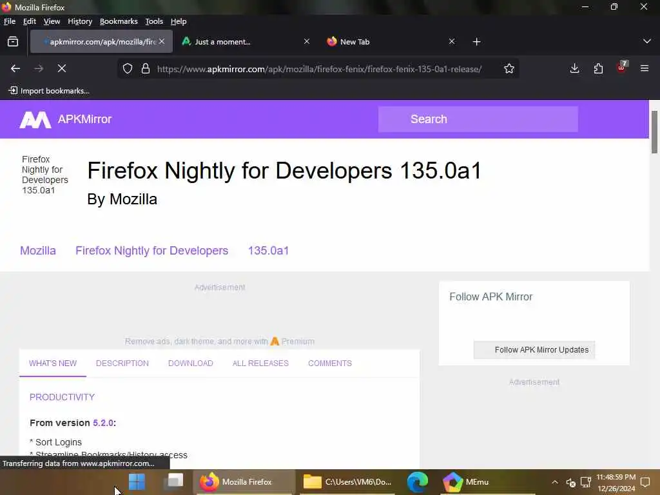The image size is (660, 495).
Task: Open the Mozilla breadcrumb link
Action: [x=38, y=251]
